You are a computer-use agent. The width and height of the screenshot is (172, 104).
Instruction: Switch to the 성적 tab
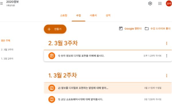(108, 15)
